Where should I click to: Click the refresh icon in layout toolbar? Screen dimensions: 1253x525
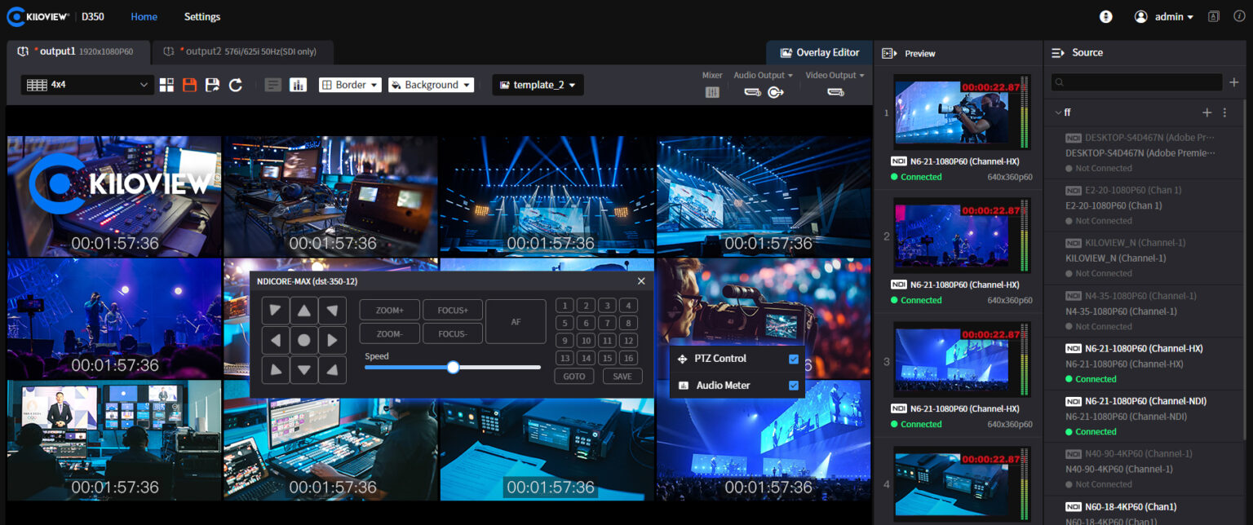(236, 85)
